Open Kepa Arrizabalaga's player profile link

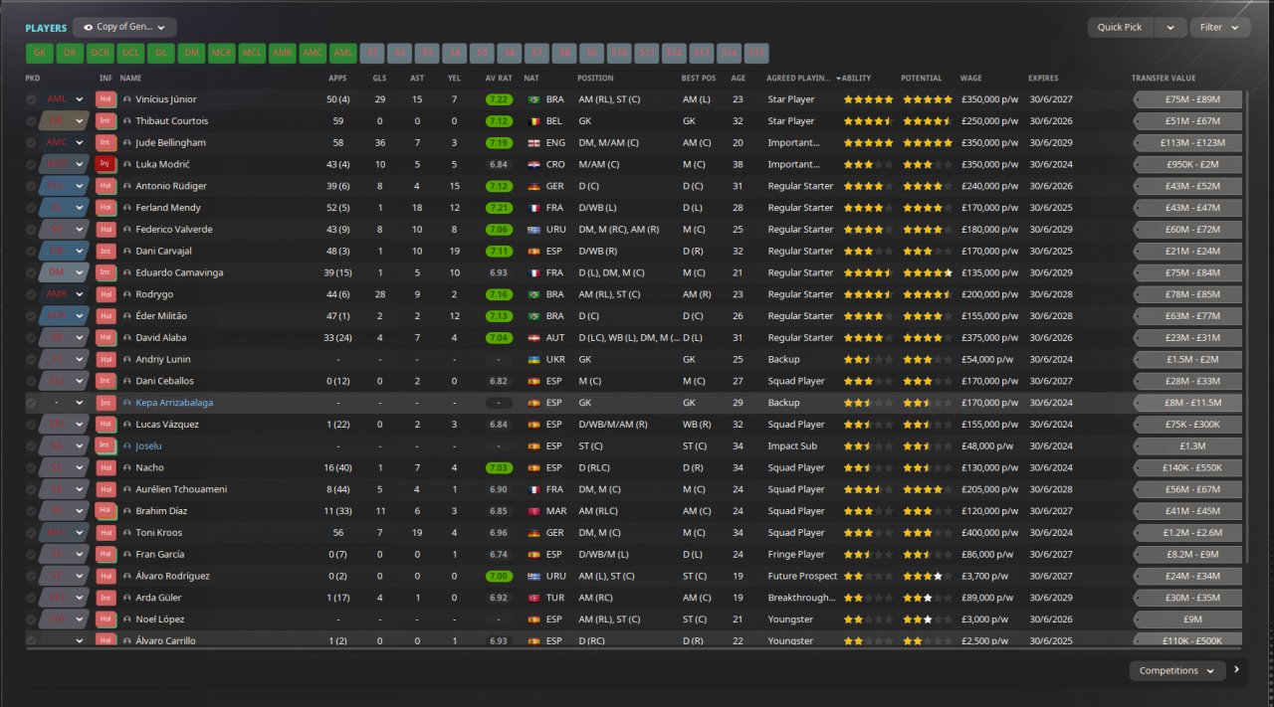[174, 403]
